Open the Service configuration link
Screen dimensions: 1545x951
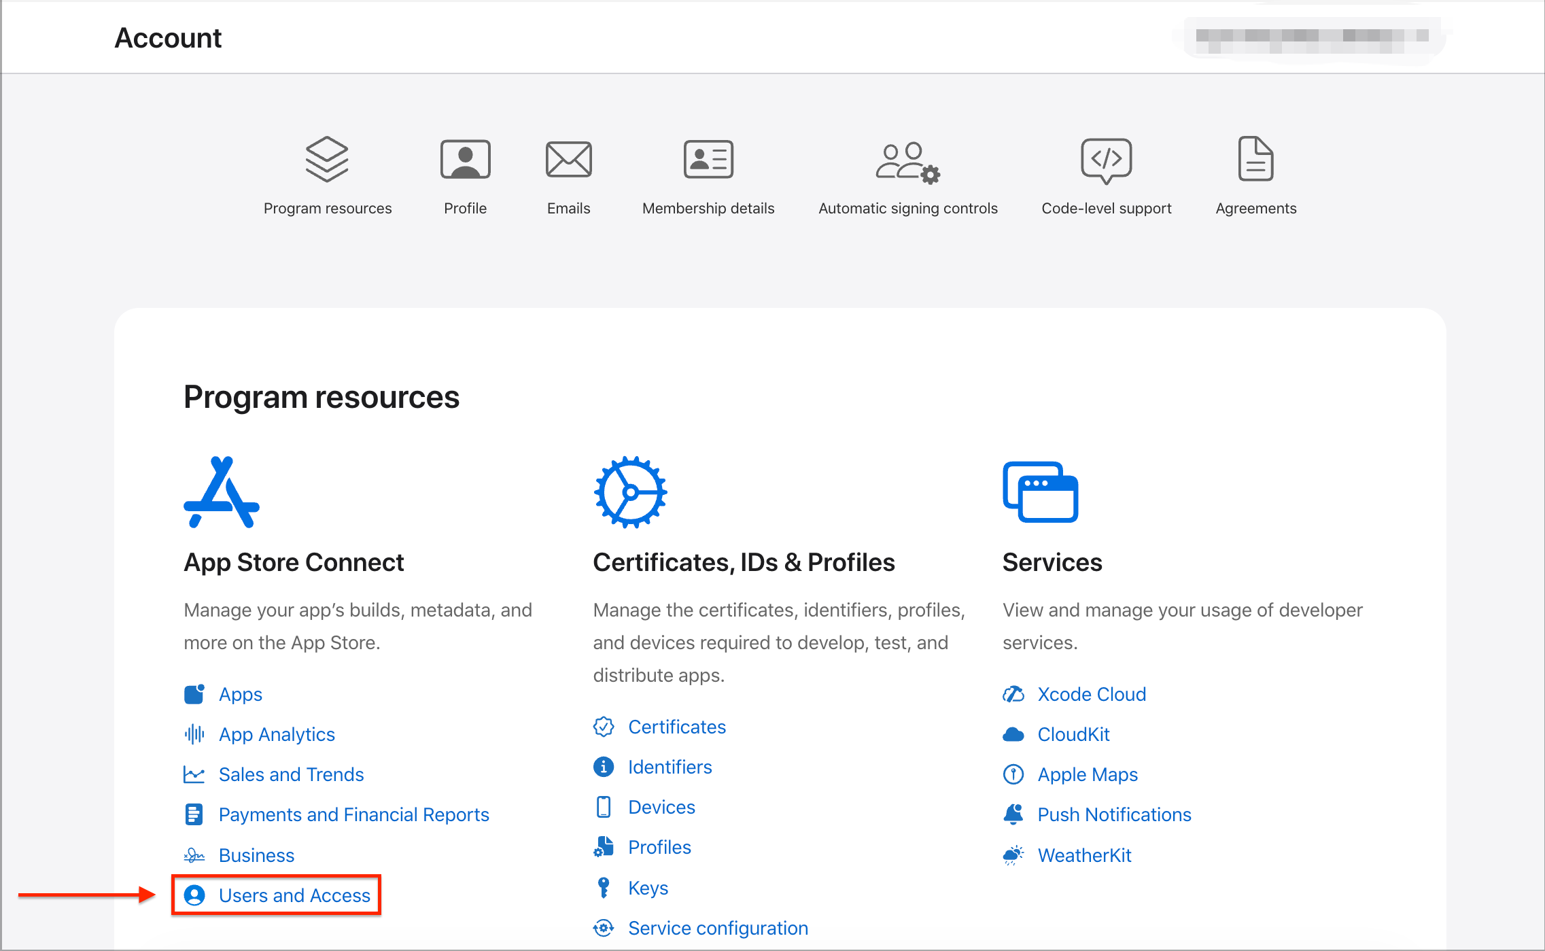click(718, 928)
